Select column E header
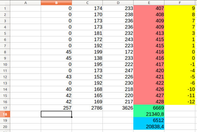 149,3
